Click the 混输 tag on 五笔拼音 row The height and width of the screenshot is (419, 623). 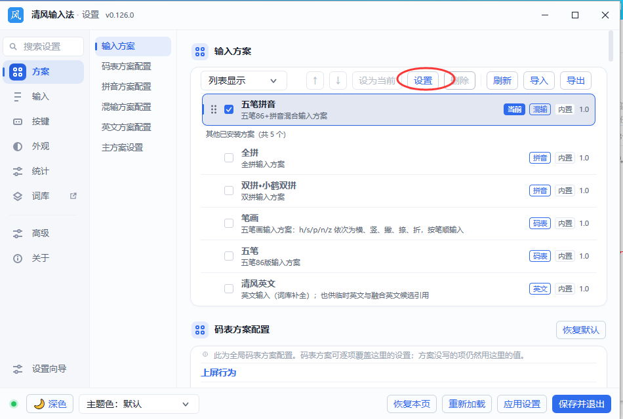point(540,109)
